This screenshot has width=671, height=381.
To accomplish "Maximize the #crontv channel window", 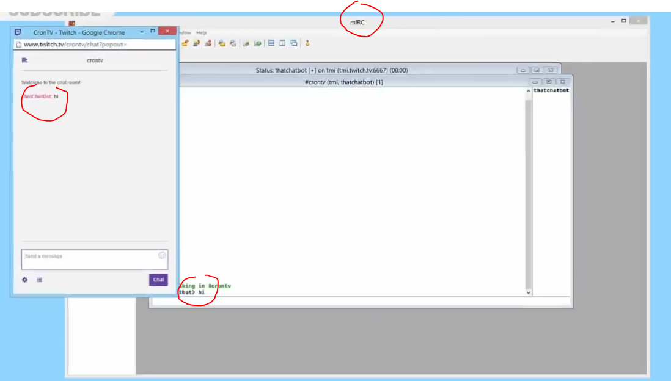I will coord(549,82).
